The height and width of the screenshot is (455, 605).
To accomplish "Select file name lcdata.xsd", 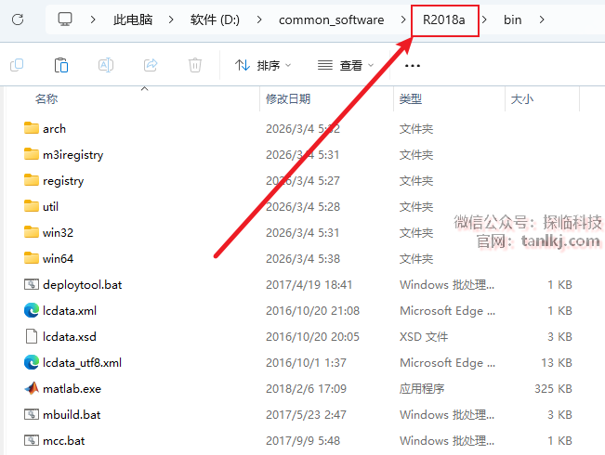I will click(x=70, y=337).
